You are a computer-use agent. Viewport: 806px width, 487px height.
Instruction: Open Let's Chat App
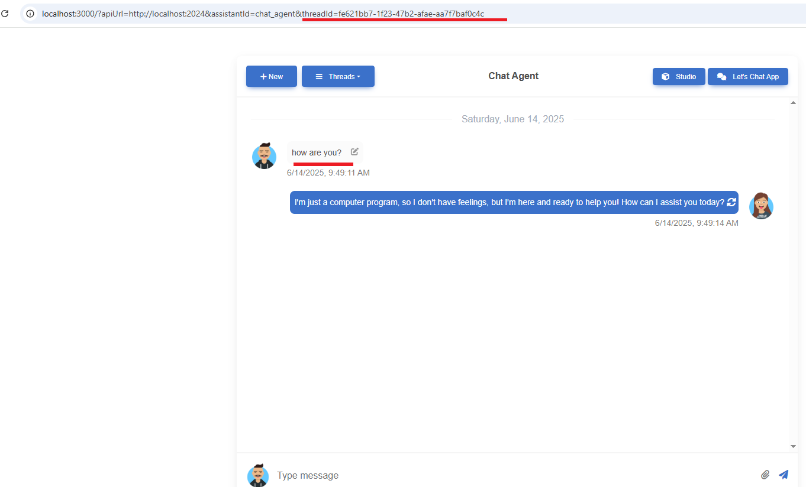[x=748, y=76]
